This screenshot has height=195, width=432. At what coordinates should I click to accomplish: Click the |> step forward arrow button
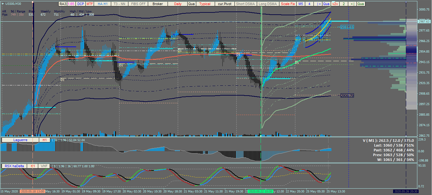(319, 4)
